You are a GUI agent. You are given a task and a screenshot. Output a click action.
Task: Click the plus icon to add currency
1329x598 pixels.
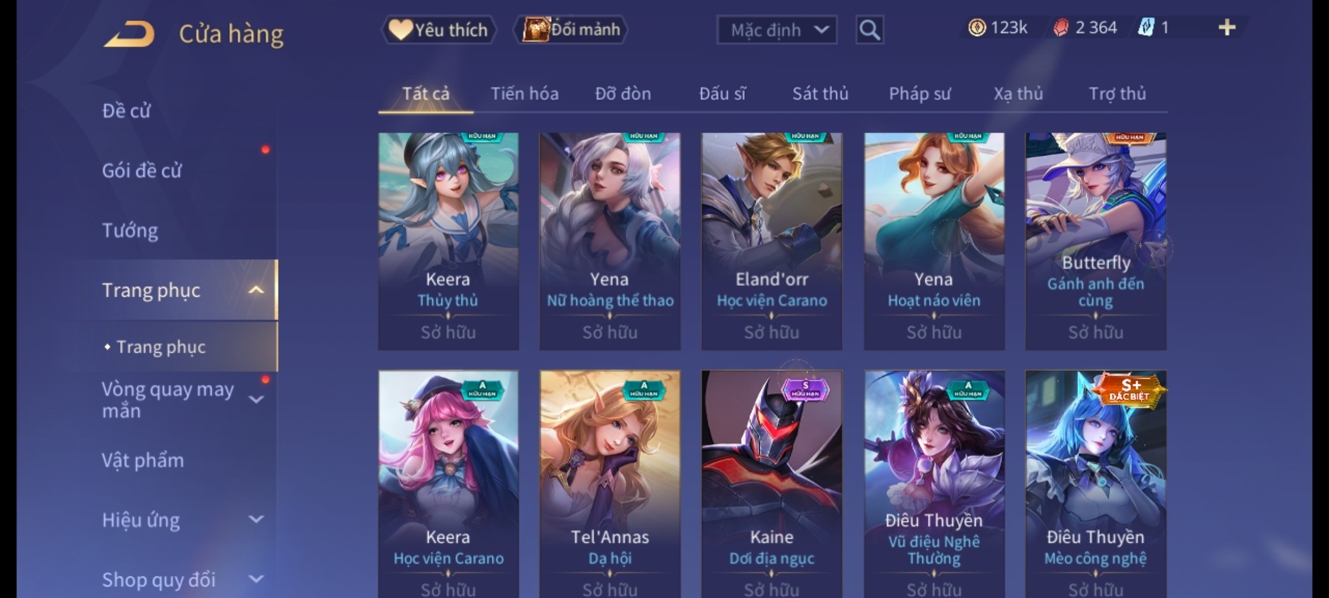click(1227, 27)
